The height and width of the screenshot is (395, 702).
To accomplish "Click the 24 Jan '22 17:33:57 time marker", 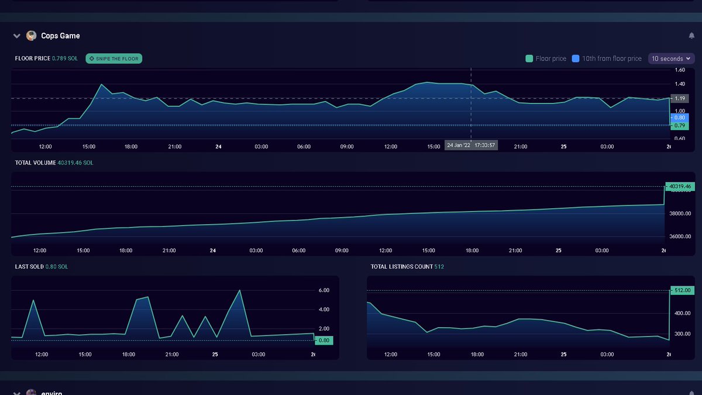I will 471,145.
